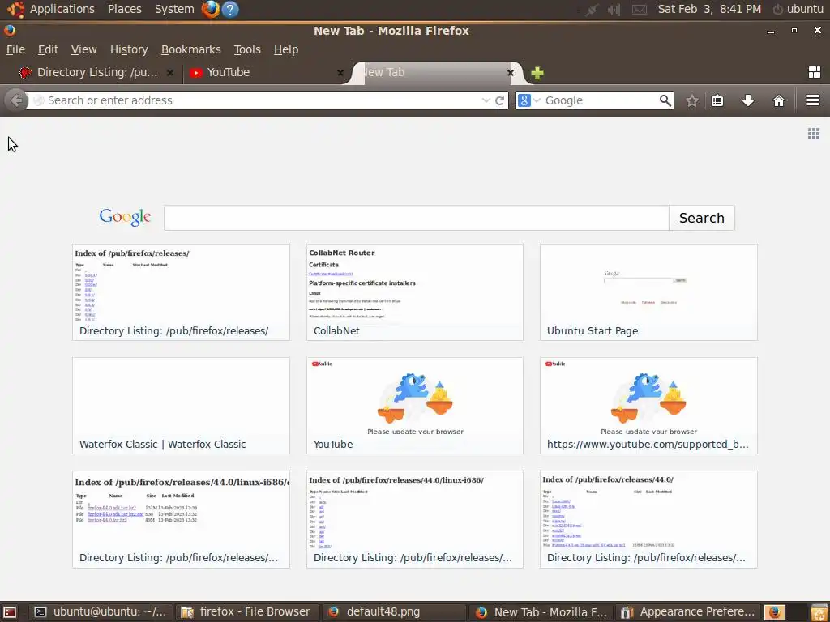
Task: Click the date and time in the top panel
Action: 709,9
